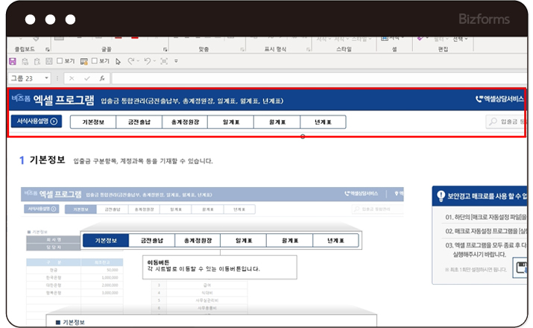Click the purple Save icon in quick access toolbar
Image resolution: width=533 pixels, height=328 pixels.
12,61
